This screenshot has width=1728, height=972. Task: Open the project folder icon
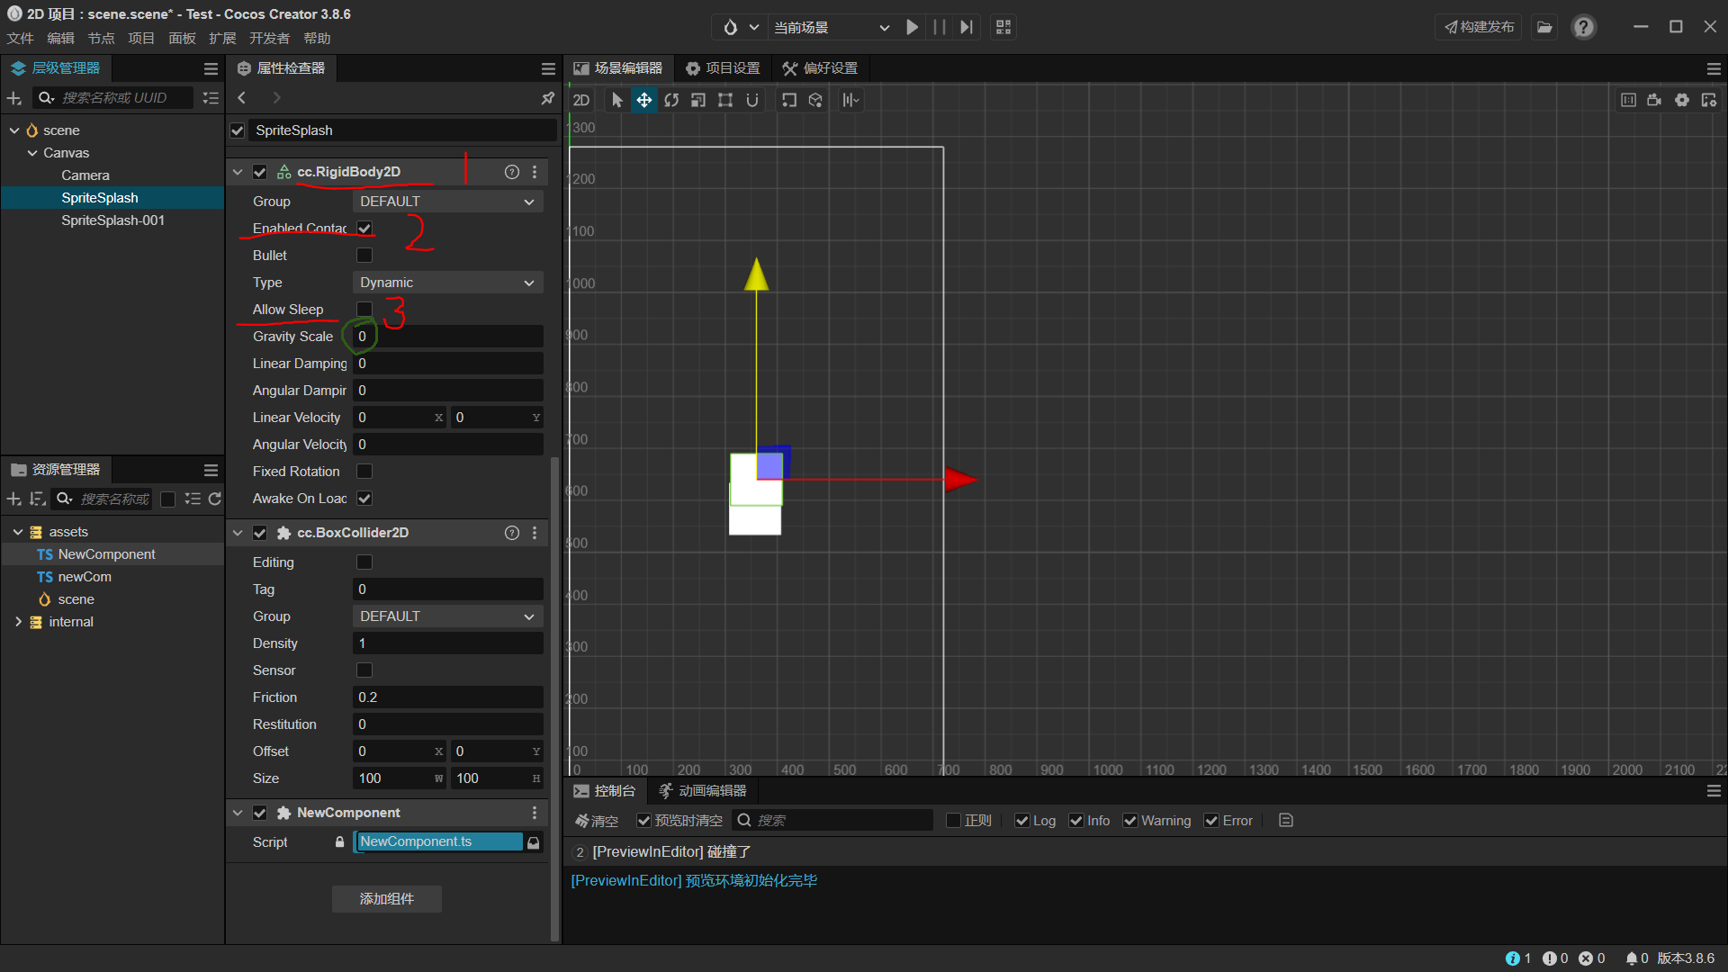1544,27
